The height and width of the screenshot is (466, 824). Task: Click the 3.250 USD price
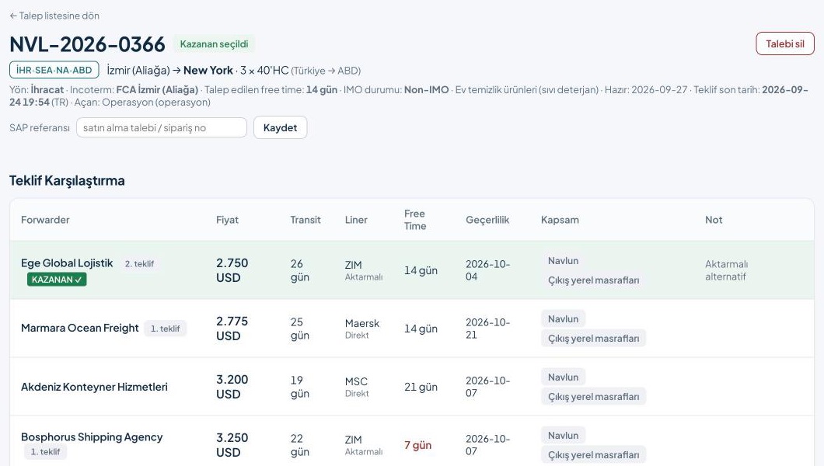(232, 445)
